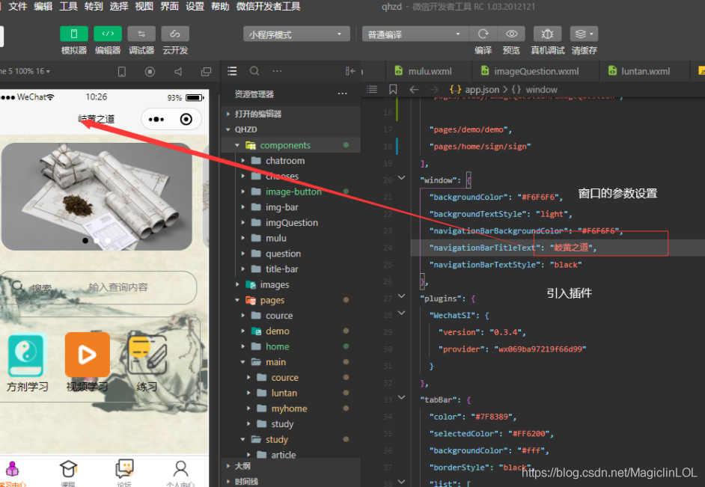Screen dimensions: 705x487
Task: Open the 工具 menu
Action: click(68, 7)
